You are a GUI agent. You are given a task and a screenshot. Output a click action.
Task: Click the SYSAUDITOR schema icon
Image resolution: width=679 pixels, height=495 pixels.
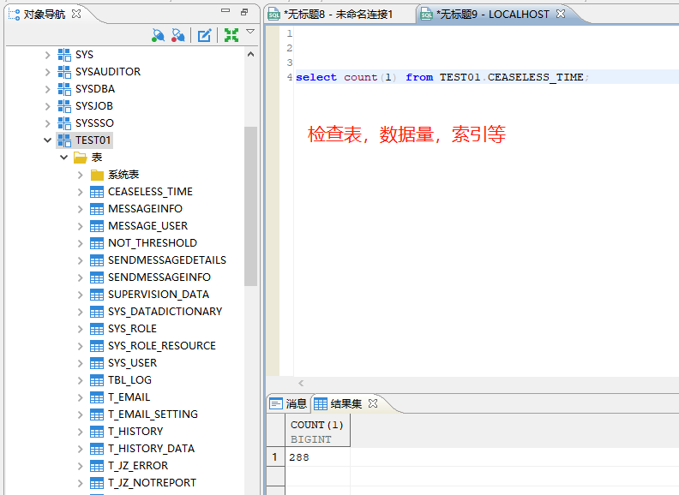tap(64, 72)
